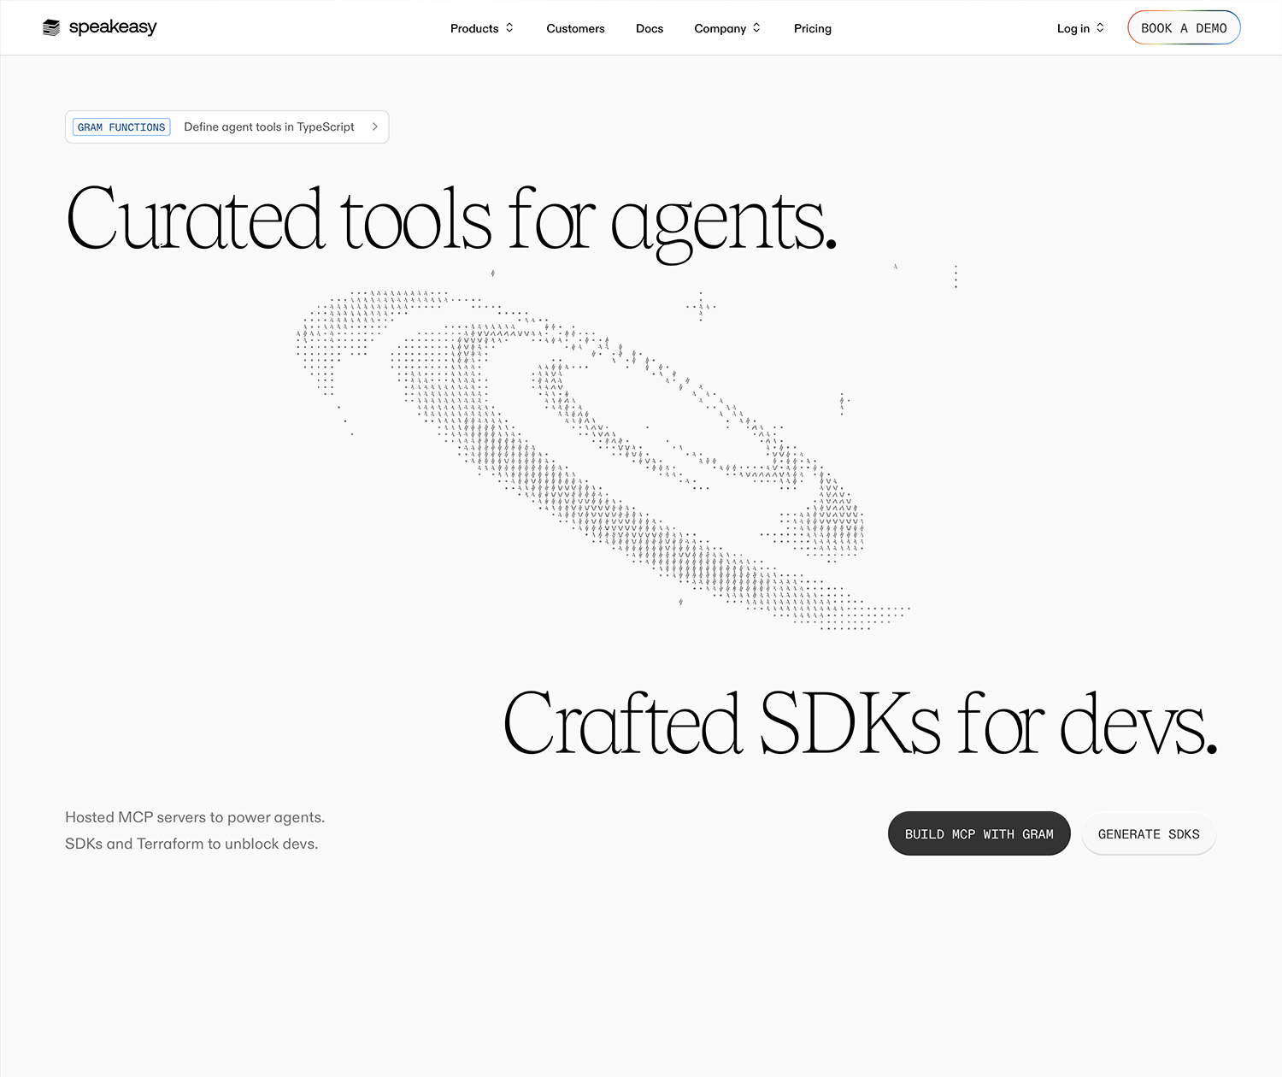Click the BOOK A DEMO button

click(1184, 27)
